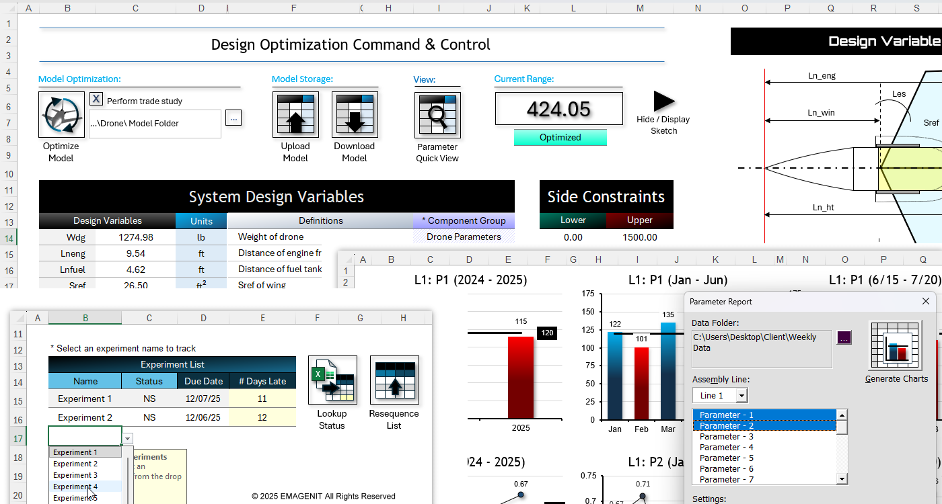Click the ellipsis button next to Drone Model Folder
This screenshot has width=942, height=504.
(x=233, y=118)
